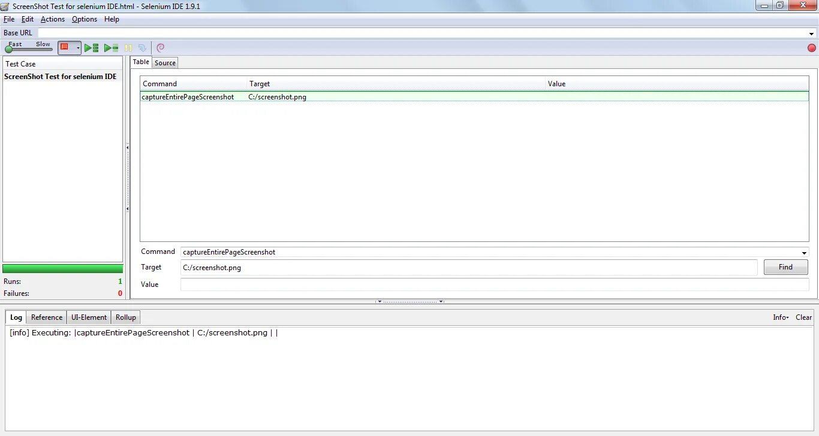
Task: Click C:/screenshot.png cell in the table row
Action: click(278, 97)
